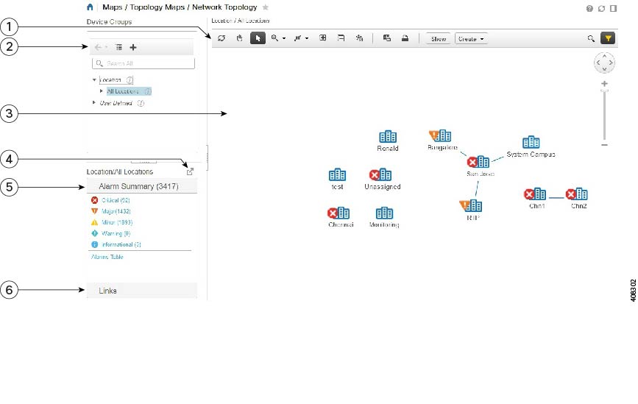The image size is (638, 404).
Task: Click the home icon in the breadcrumb
Action: click(x=90, y=7)
